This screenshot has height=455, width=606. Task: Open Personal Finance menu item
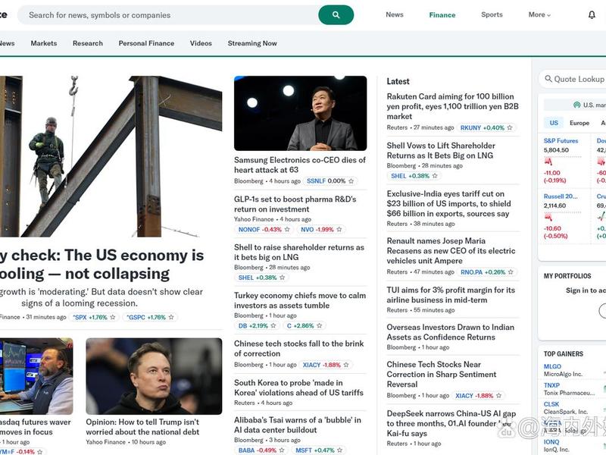click(146, 43)
